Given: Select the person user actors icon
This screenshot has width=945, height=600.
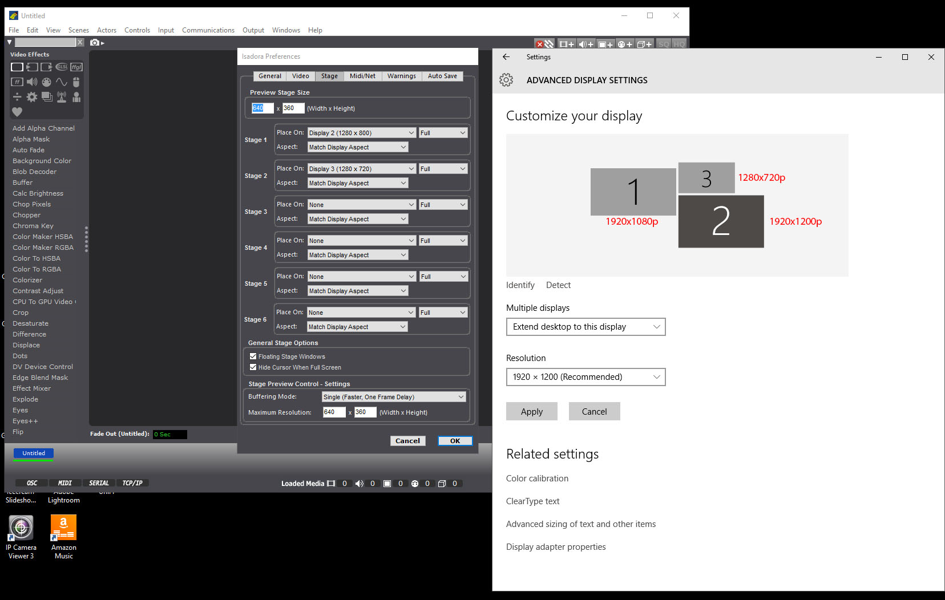Looking at the screenshot, I should (76, 97).
